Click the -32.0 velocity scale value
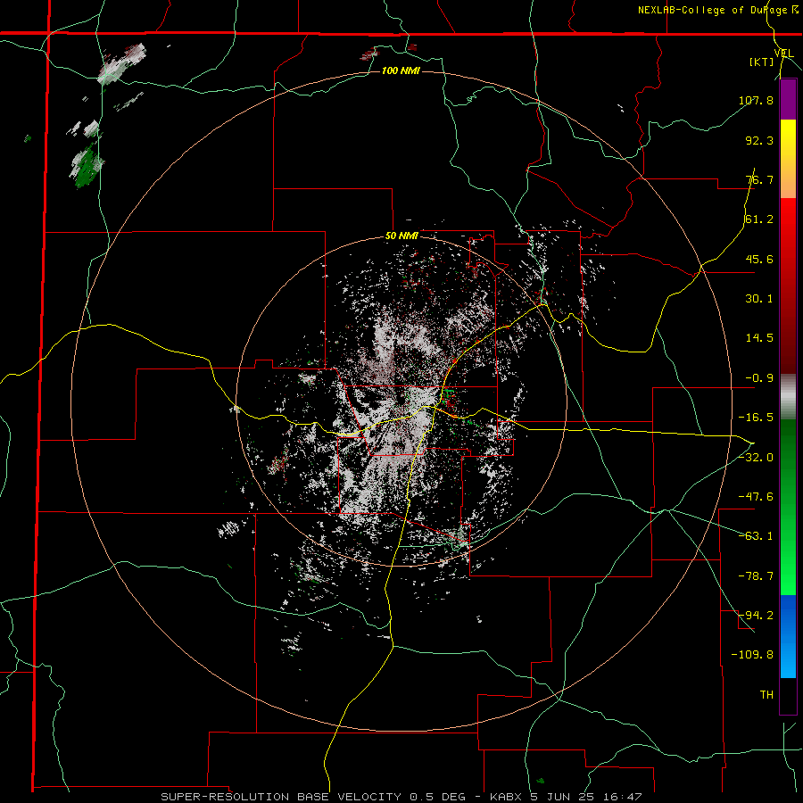Viewport: 803px width, 803px height. (756, 458)
